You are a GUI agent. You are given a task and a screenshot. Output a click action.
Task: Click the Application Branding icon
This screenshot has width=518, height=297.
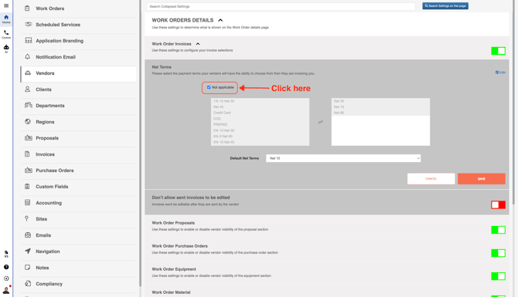click(x=29, y=41)
